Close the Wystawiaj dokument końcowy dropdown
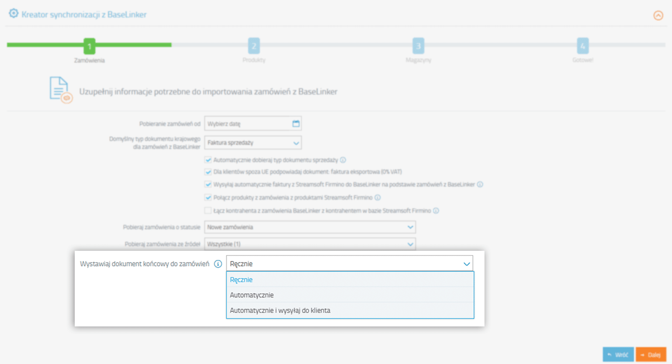 (350, 263)
